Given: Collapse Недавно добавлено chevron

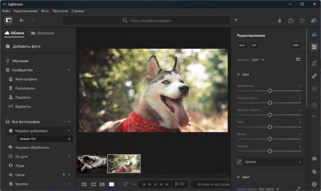Looking at the screenshot, I should (69, 130).
